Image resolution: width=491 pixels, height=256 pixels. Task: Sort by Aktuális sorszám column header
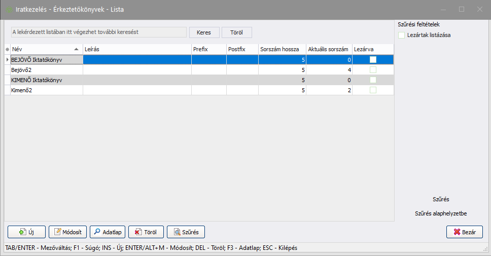[x=329, y=49]
